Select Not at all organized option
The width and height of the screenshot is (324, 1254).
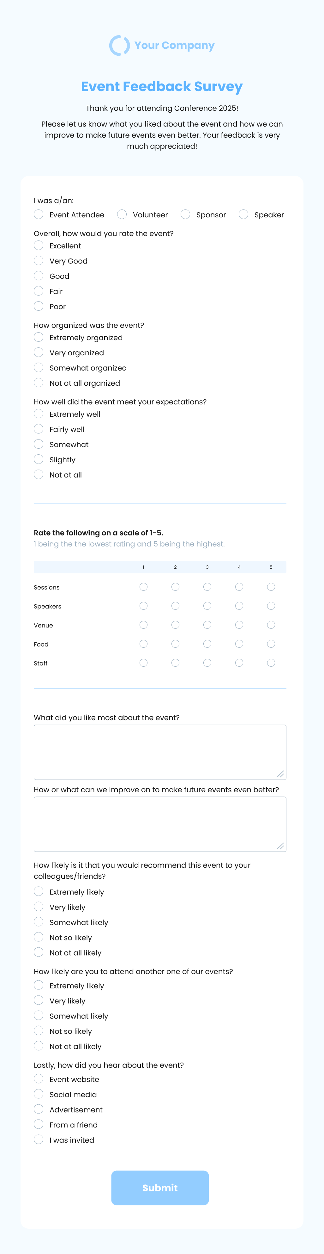pyautogui.click(x=39, y=383)
